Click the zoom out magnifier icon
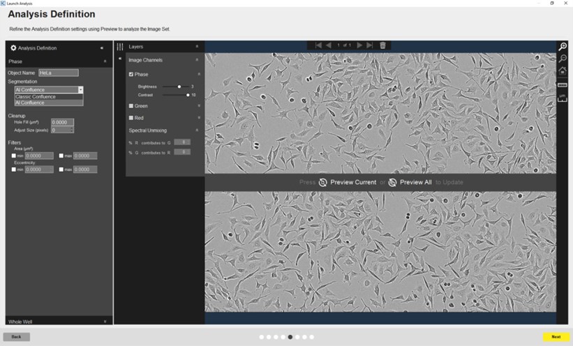This screenshot has height=346, width=573. coord(563,59)
